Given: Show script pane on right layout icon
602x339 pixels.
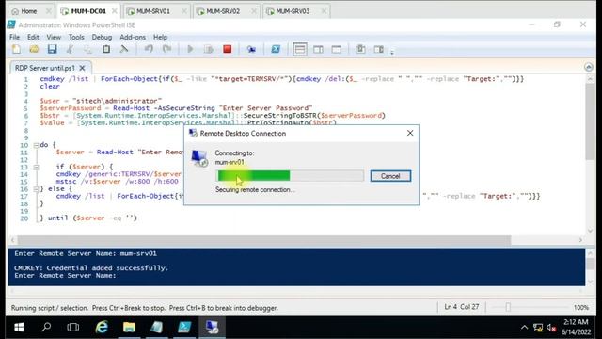Looking at the screenshot, I should [318, 49].
